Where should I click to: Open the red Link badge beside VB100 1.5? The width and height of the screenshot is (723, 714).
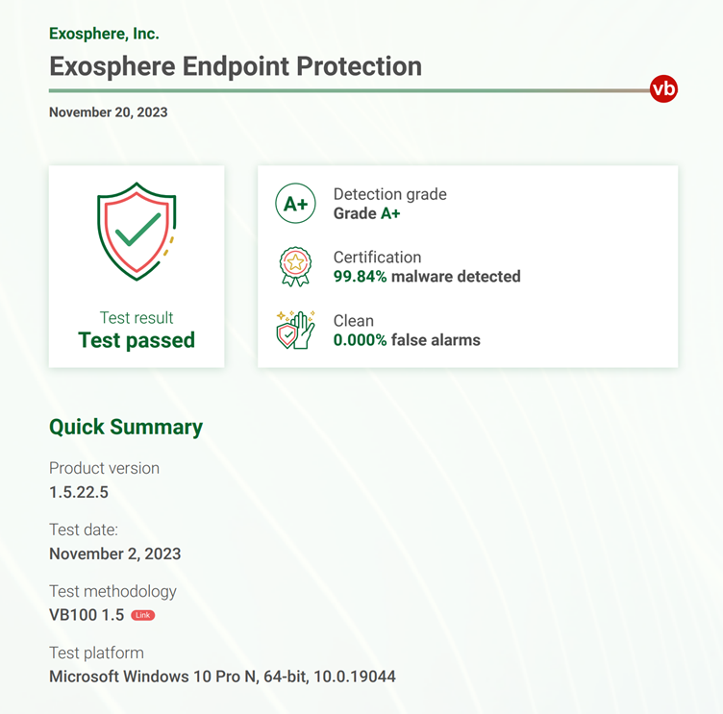[143, 615]
